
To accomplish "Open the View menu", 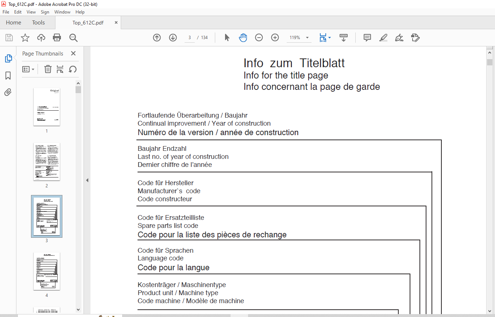I will click(31, 12).
